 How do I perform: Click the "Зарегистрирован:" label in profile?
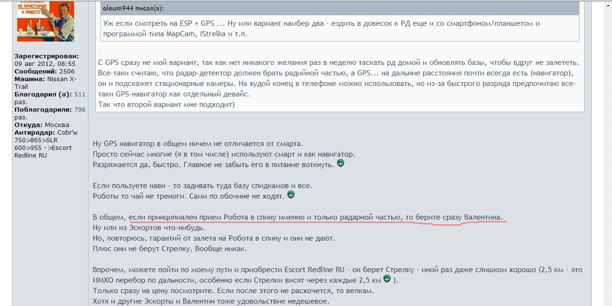(x=46, y=56)
